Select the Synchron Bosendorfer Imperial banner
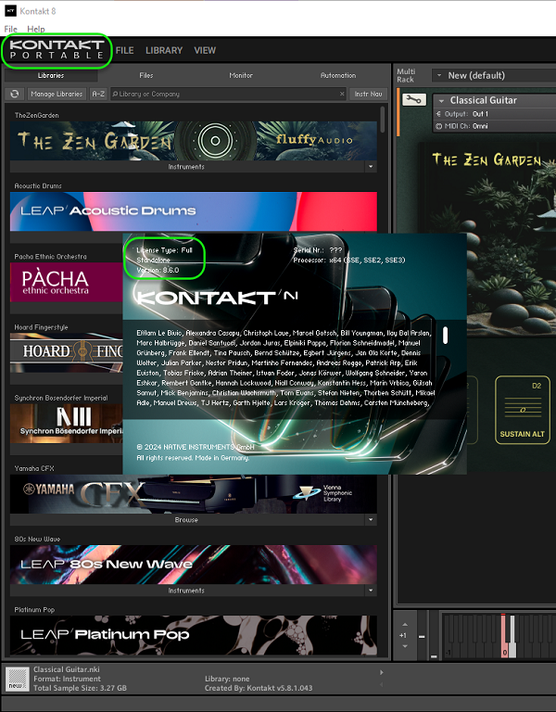This screenshot has height=712, width=556. click(67, 423)
